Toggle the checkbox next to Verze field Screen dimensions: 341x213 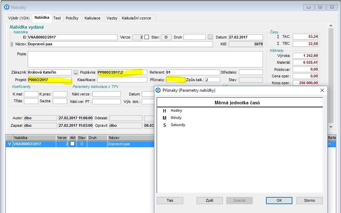pos(147,37)
